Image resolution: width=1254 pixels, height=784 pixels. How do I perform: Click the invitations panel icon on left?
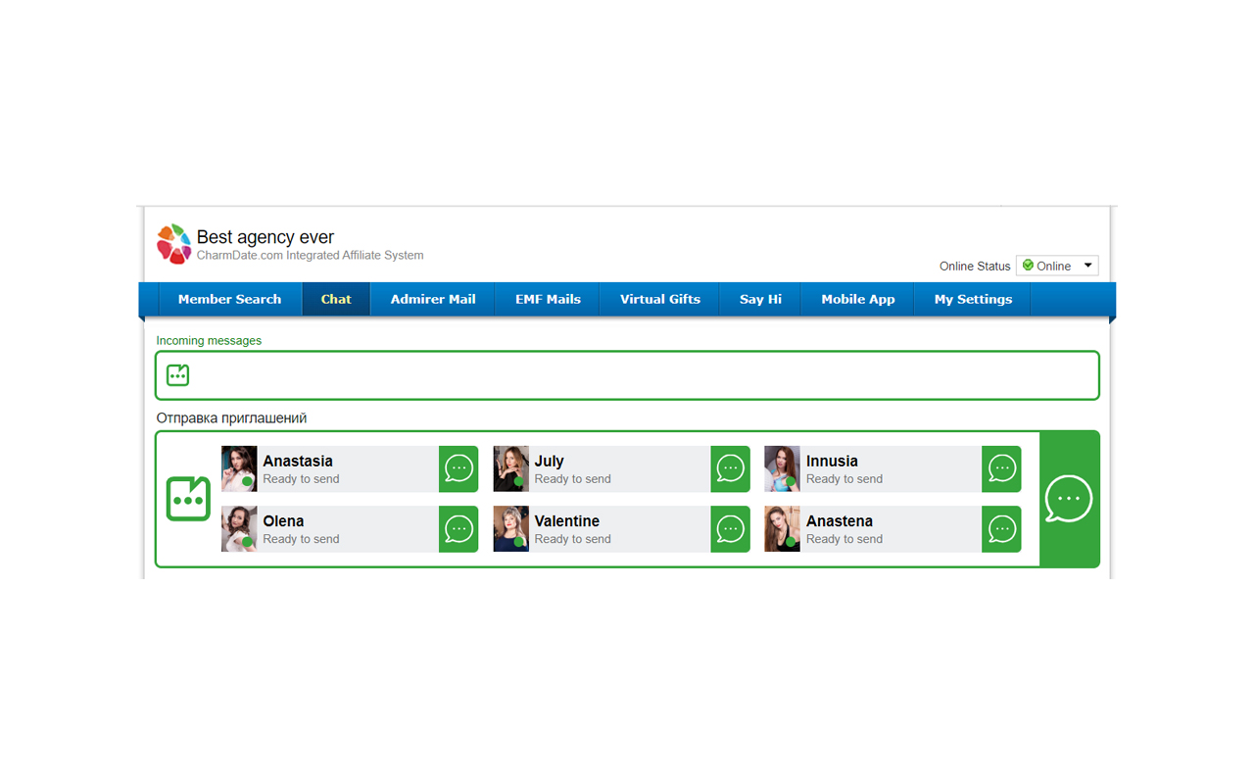point(188,499)
